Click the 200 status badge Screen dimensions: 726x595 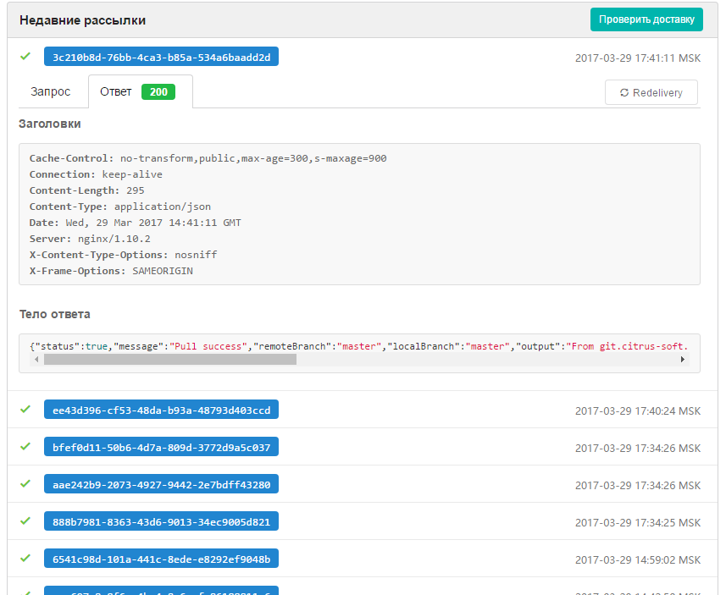pyautogui.click(x=158, y=92)
